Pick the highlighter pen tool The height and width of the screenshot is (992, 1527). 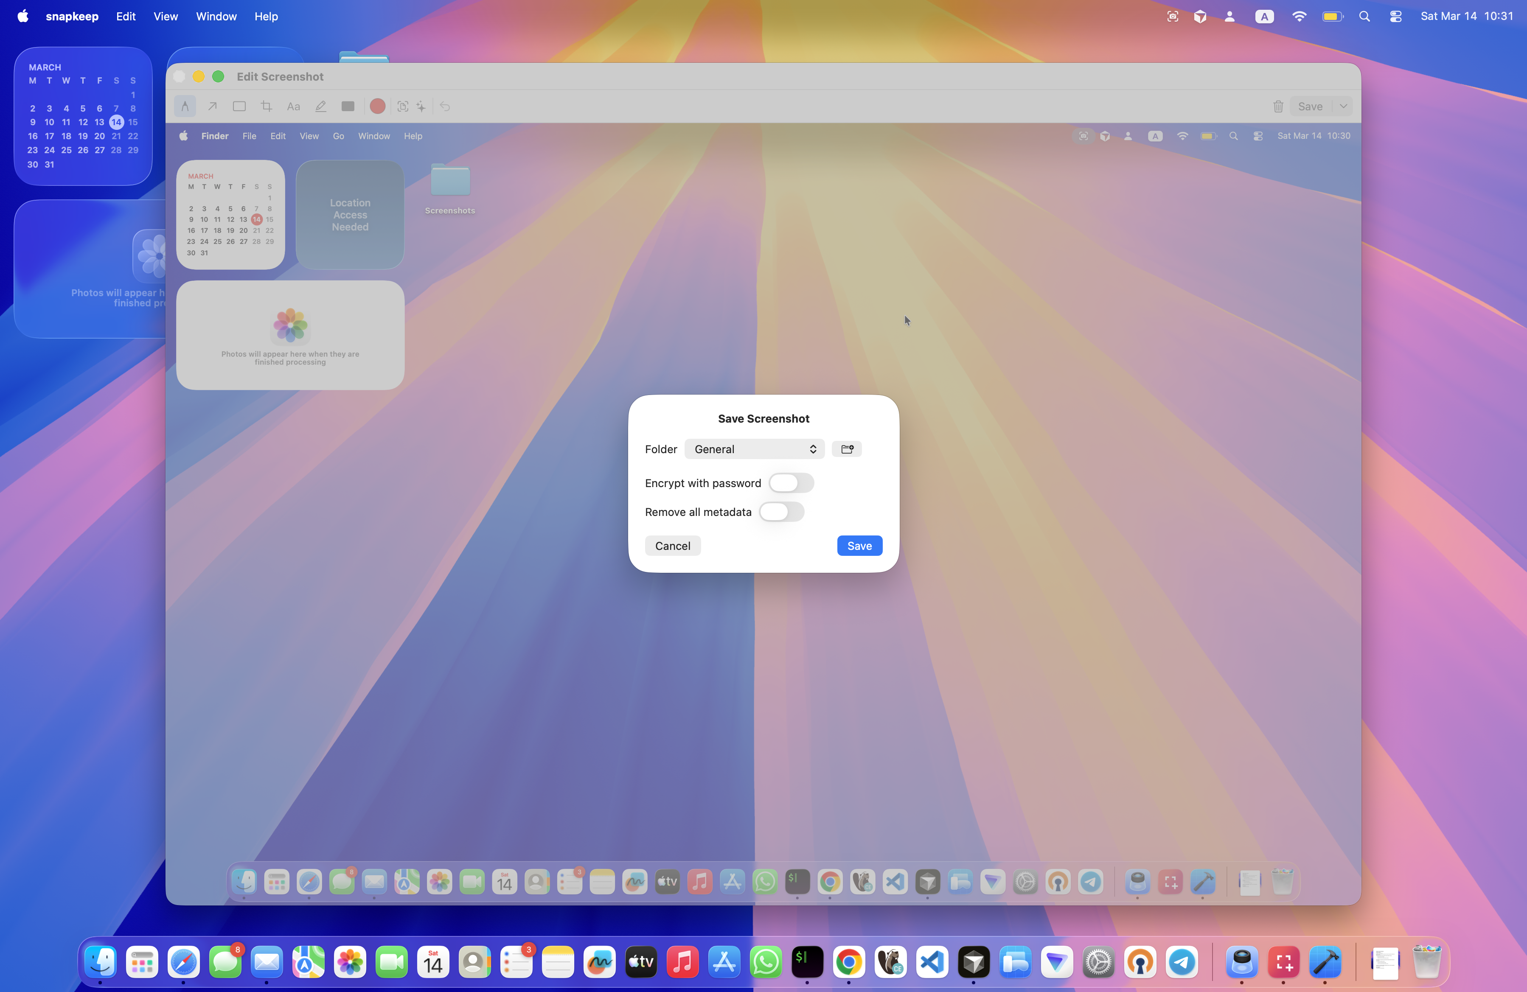(x=321, y=106)
